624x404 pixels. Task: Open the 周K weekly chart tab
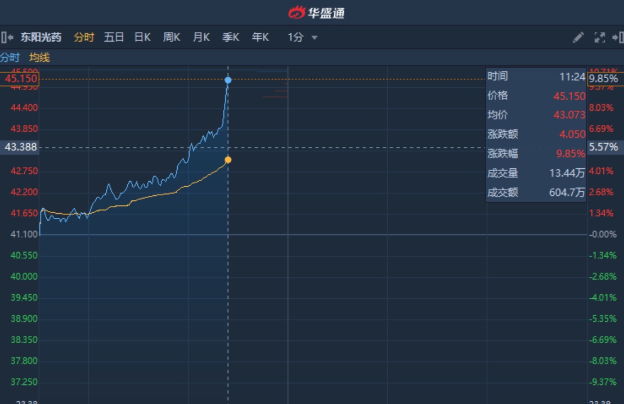tap(172, 38)
